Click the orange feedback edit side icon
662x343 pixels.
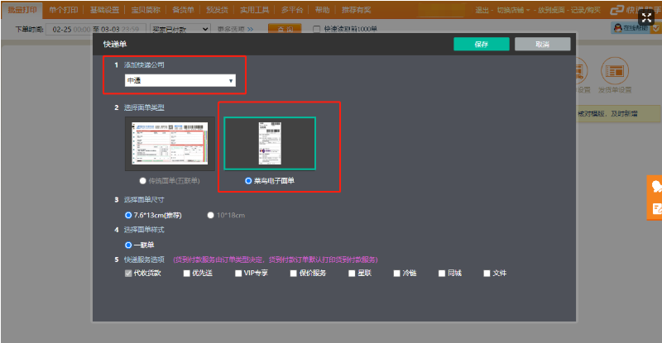655,208
